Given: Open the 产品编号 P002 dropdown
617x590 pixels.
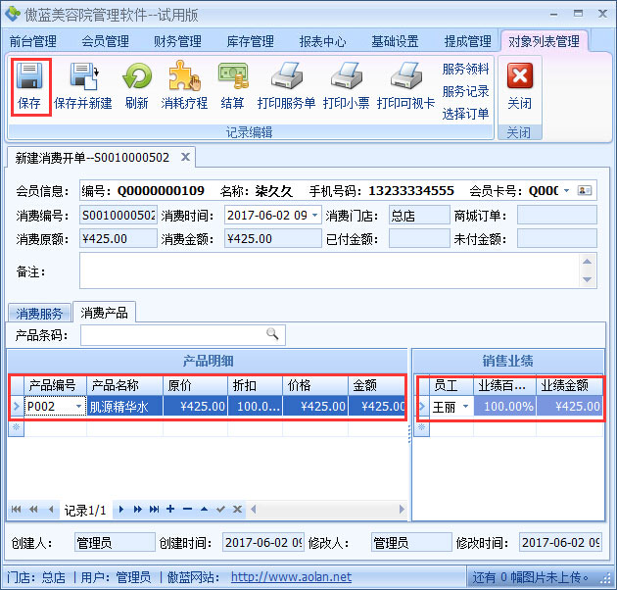Looking at the screenshot, I should click(77, 406).
